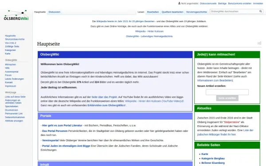Image resolution: width=266 pixels, height=166 pixels.
Task: Open Wikipedia - Hinter den Kulissen YouTube-Video link
Action: point(154,101)
